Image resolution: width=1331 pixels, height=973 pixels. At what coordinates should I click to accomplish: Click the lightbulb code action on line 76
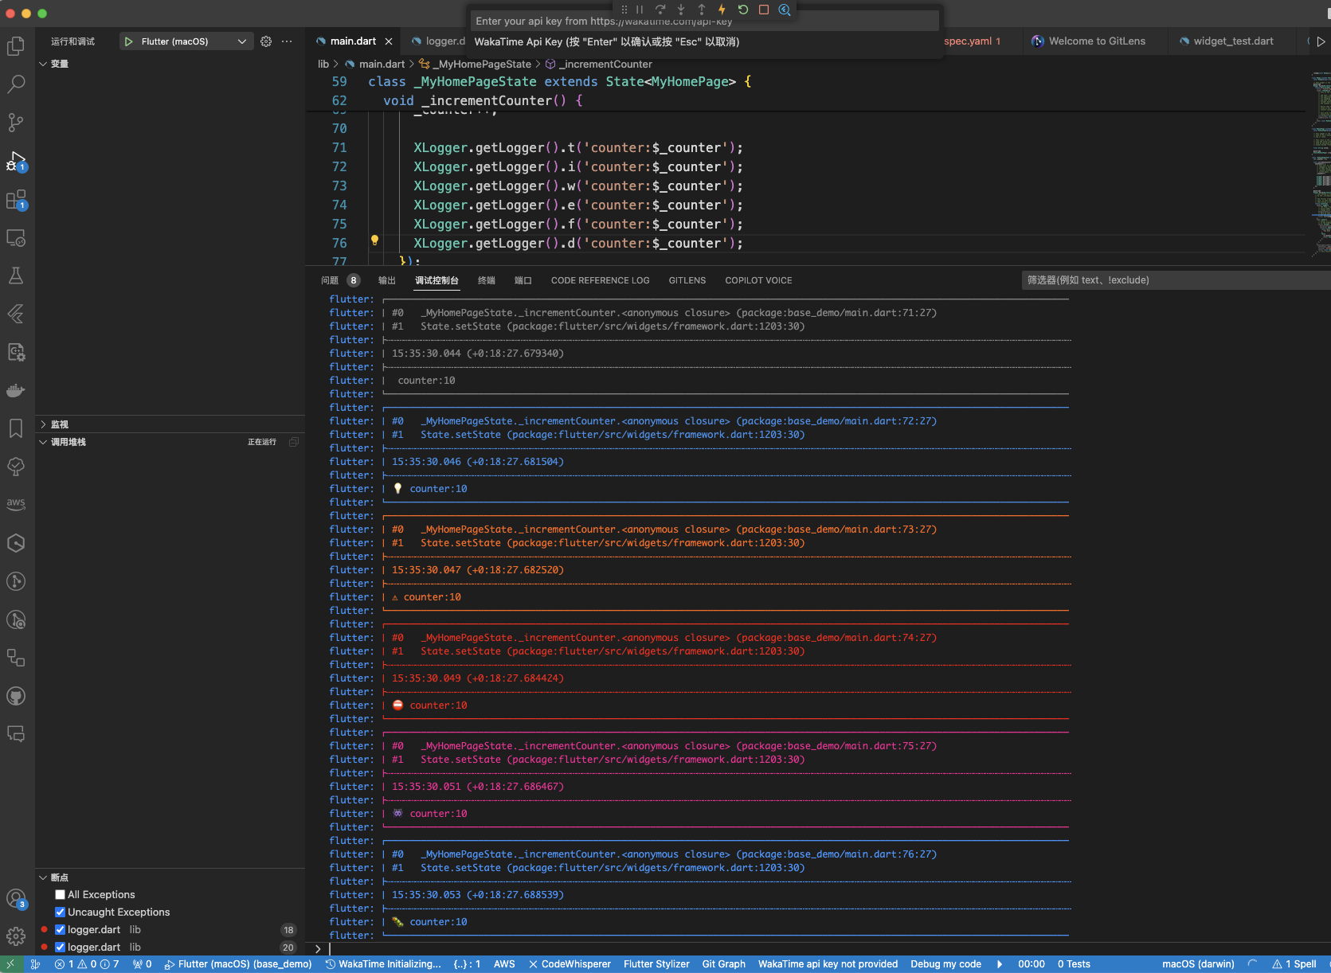coord(374,240)
